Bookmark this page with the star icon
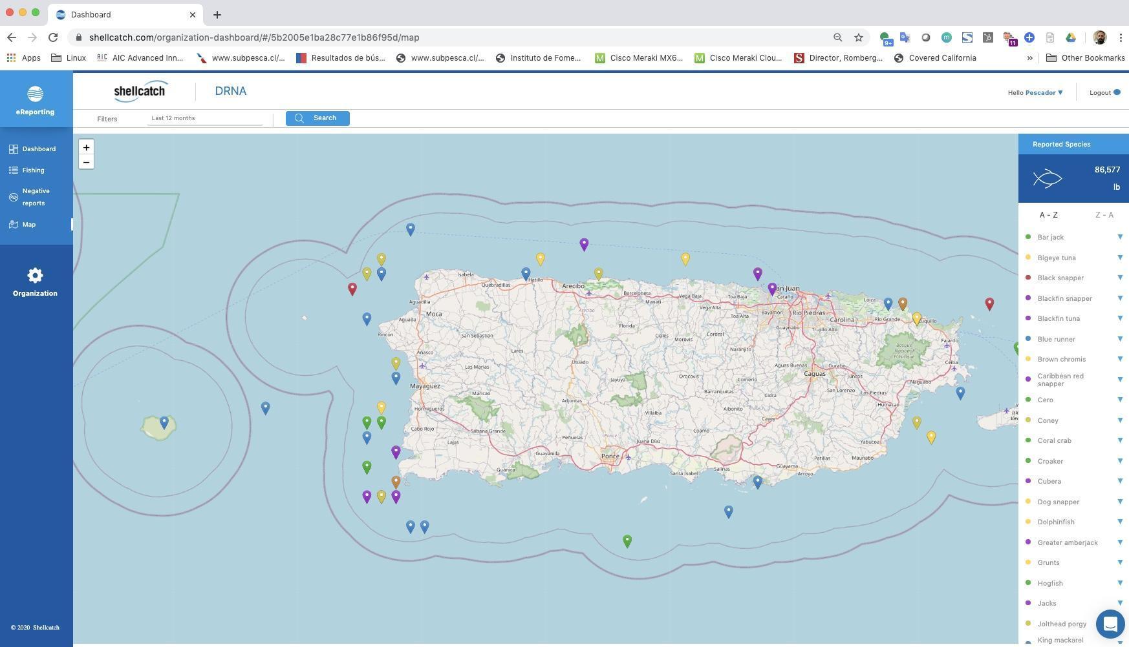The image size is (1129, 647). pos(858,37)
